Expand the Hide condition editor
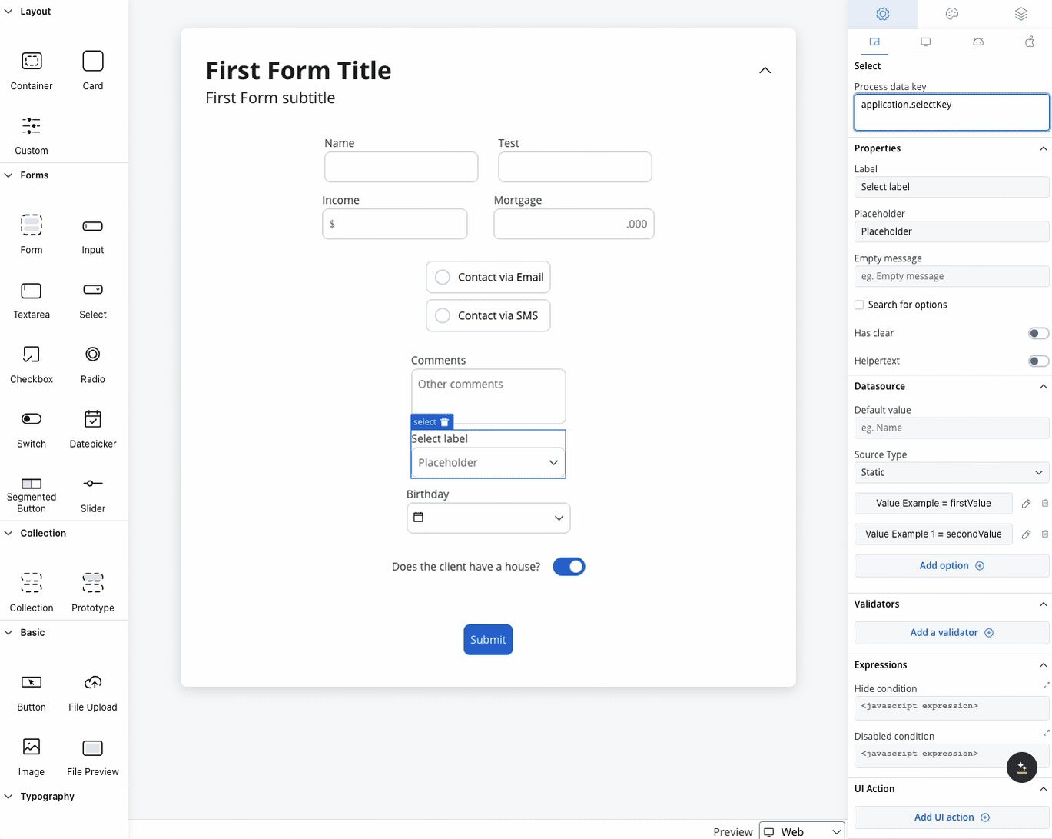Screen dimensions: 1052x839 pyautogui.click(x=1046, y=684)
